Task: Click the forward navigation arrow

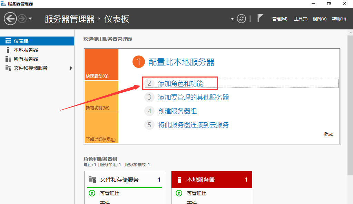Action: click(22, 19)
